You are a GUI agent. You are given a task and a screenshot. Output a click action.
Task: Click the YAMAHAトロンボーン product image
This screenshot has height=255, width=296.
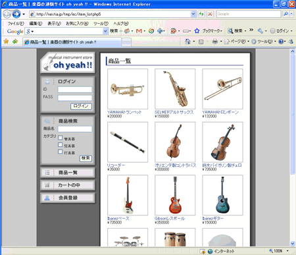[x=222, y=89]
